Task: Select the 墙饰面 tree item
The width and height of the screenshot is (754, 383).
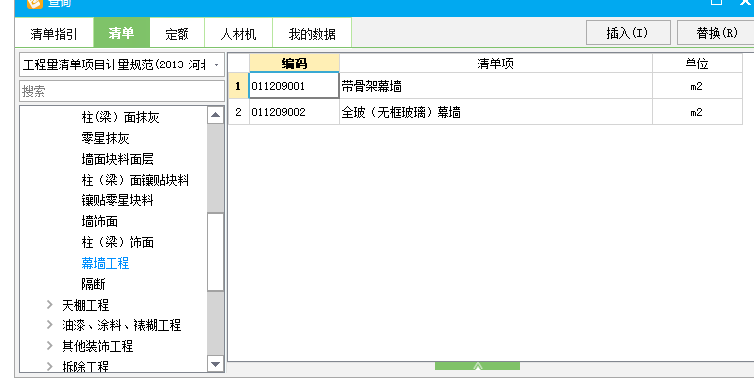Action: [x=99, y=221]
